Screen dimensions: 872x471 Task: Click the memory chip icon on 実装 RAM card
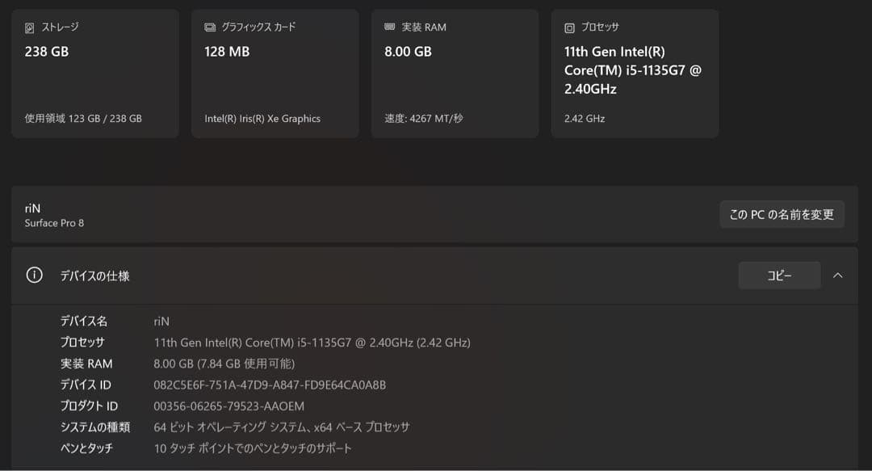click(389, 27)
